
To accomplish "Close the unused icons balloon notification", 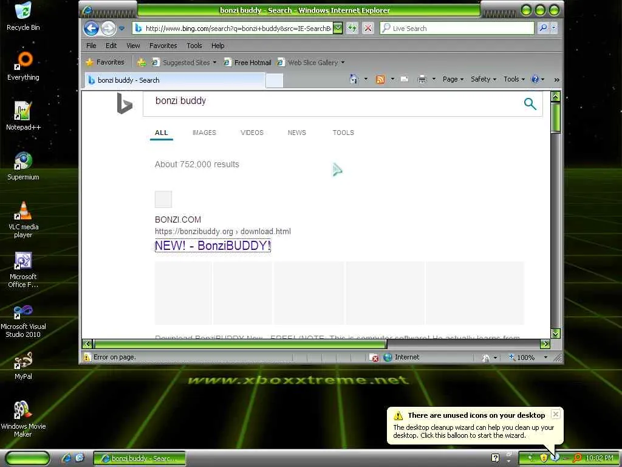I will coord(556,414).
